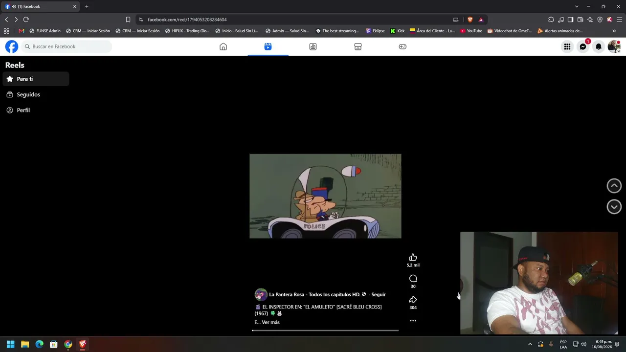The image size is (626, 352).
Task: Open the media music-note control
Action: click(x=561, y=20)
